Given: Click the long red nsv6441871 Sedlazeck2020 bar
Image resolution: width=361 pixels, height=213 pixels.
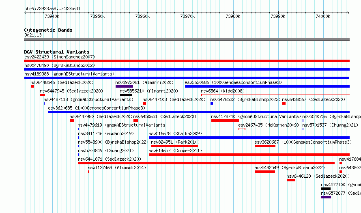Looking at the screenshot, I should click(x=206, y=163).
